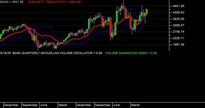Click the rightmost June timeline marker

pos(116,105)
